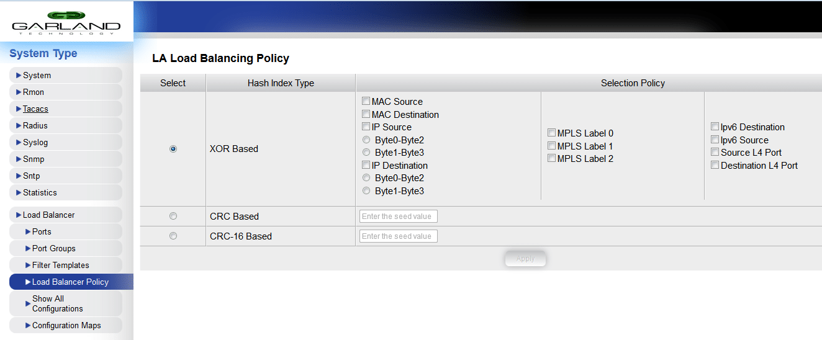
Task: Enable the IP Destination checkbox
Action: [x=366, y=165]
